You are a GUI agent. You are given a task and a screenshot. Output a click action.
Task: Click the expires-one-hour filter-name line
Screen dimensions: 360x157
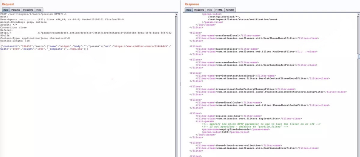click(x=228, y=116)
